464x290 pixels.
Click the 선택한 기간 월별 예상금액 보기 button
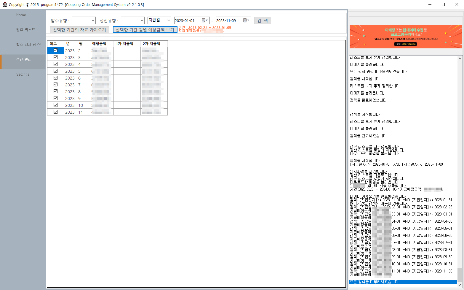pyautogui.click(x=145, y=29)
